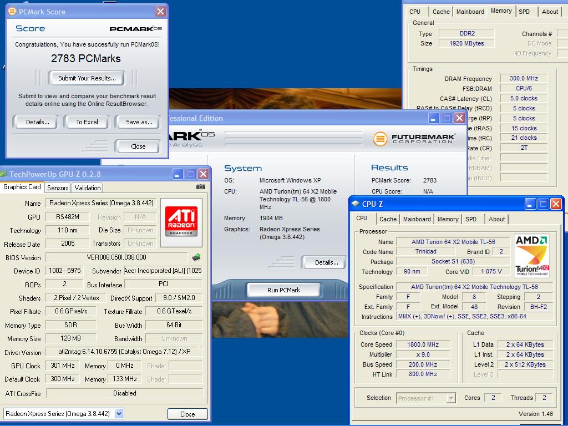Click Submit Your Results button
Image resolution: width=568 pixels, height=426 pixels.
coord(87,78)
